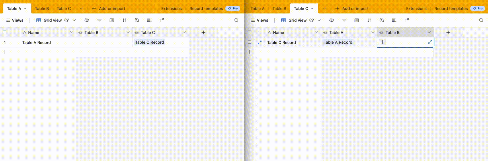
Task: Toggle Views sidebar in right pane
Action: point(259,20)
